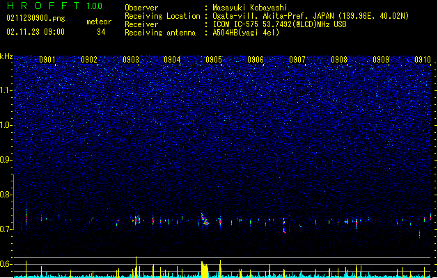Click the 0904 time marker

pos(172,60)
